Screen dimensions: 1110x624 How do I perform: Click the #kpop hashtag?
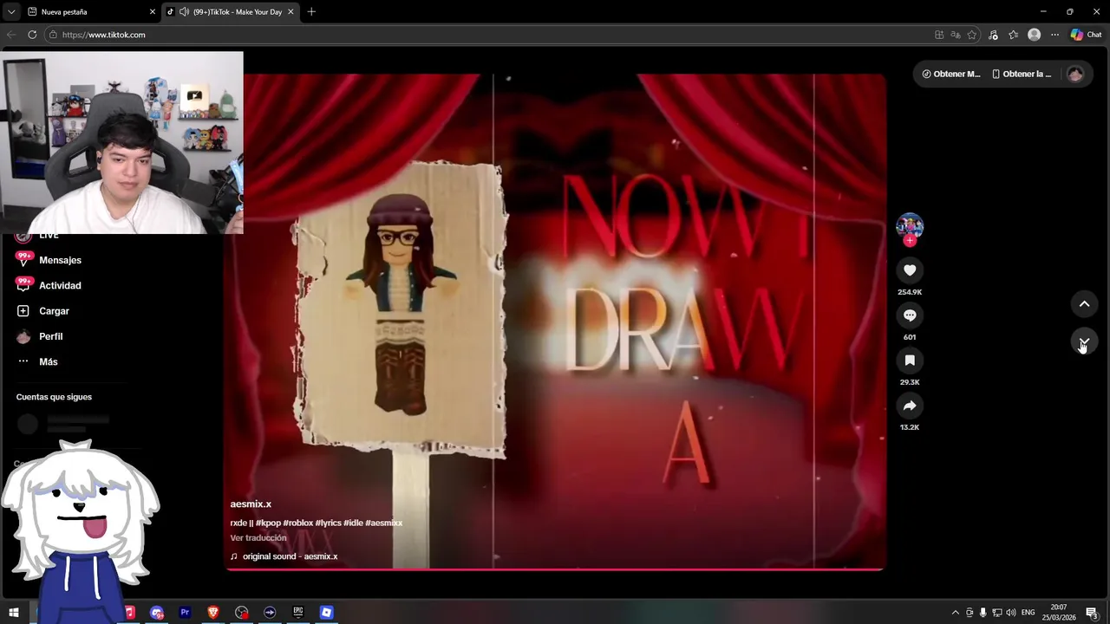tap(268, 523)
